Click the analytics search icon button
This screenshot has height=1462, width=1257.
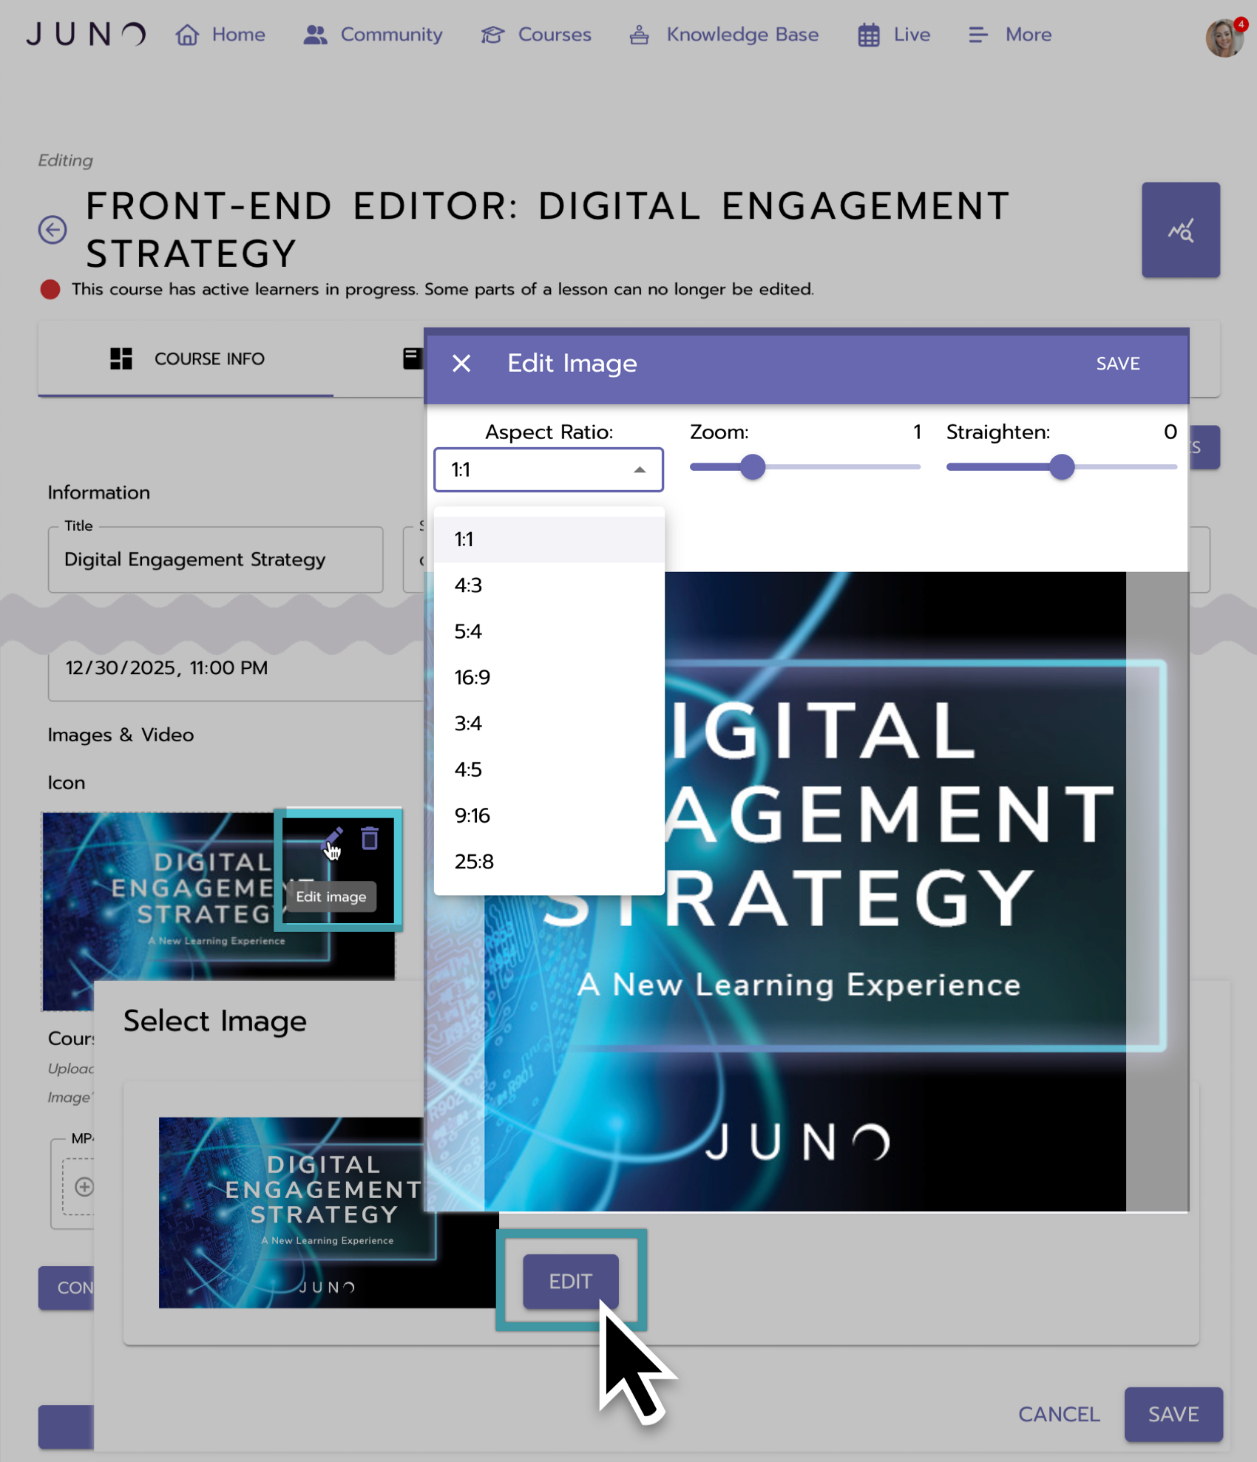point(1180,230)
